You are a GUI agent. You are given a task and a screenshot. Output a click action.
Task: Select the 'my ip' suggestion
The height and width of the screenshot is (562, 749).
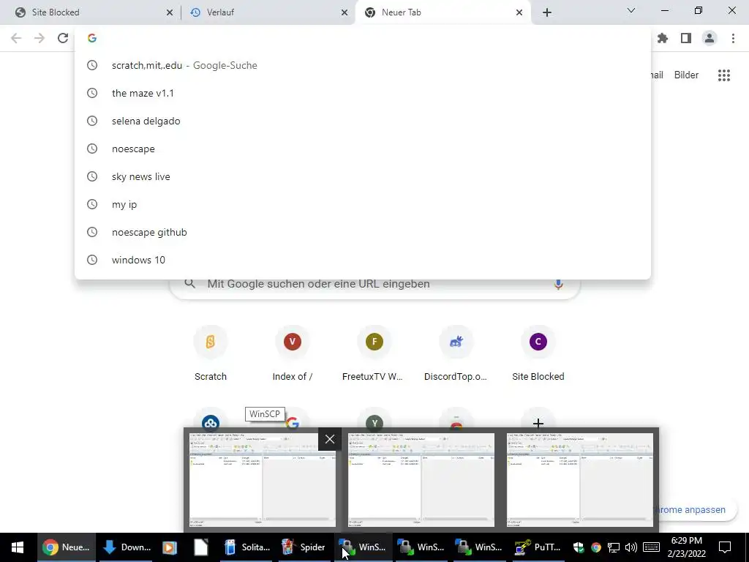pyautogui.click(x=363, y=204)
